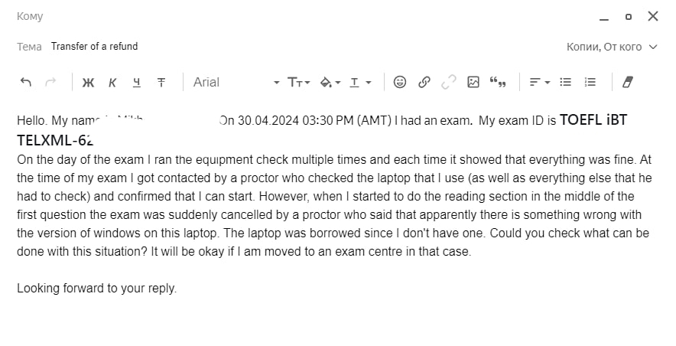The image size is (676, 346).
Task: Create a bulleted list
Action: [x=565, y=82]
